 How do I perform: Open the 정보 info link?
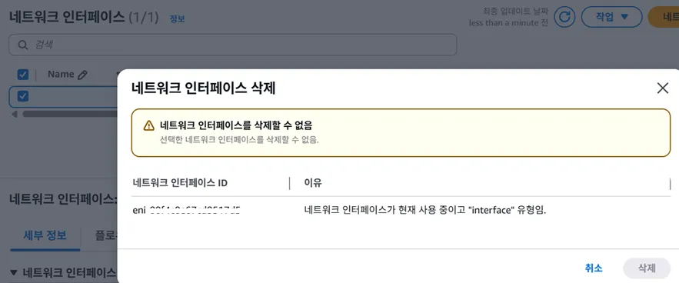177,19
